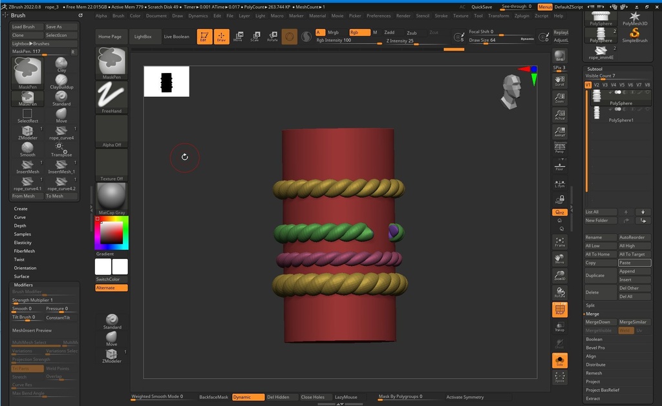The width and height of the screenshot is (662, 406).
Task: Open the Stroke menu
Action: 441,15
